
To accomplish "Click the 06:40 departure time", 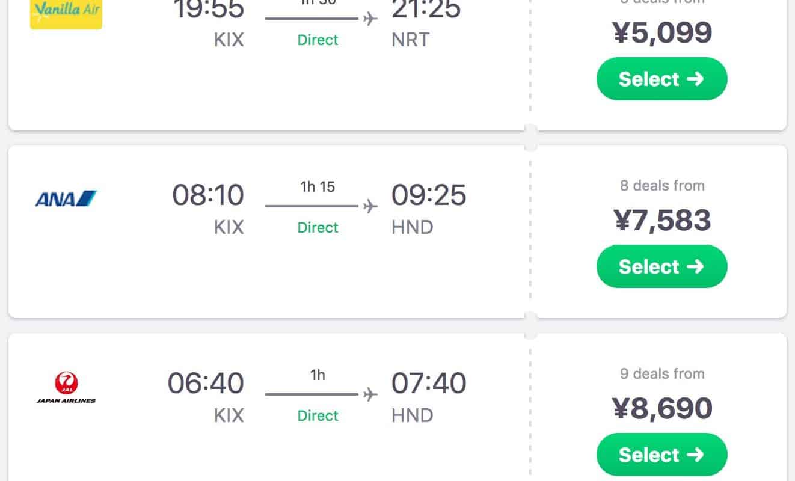I will pyautogui.click(x=206, y=384).
